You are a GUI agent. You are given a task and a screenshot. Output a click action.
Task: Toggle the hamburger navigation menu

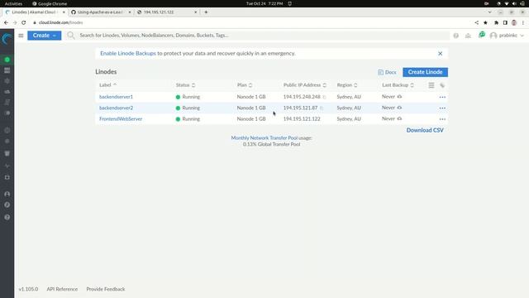point(21,36)
